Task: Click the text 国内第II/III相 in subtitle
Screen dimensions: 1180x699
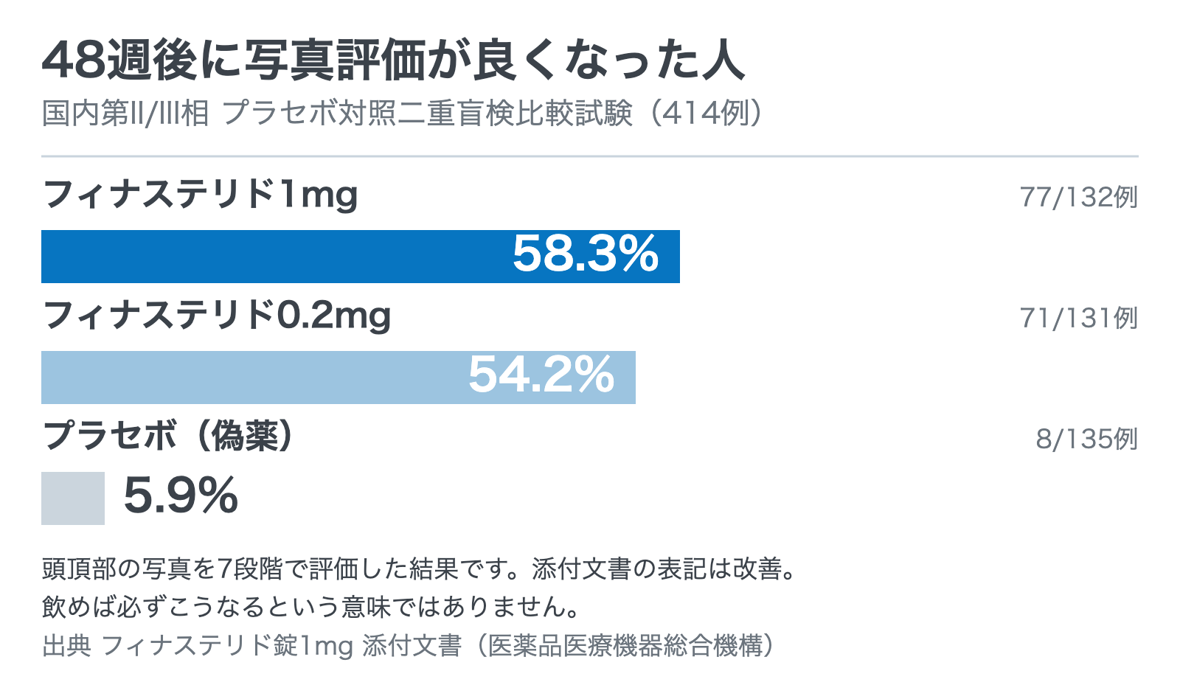Action: pos(125,114)
